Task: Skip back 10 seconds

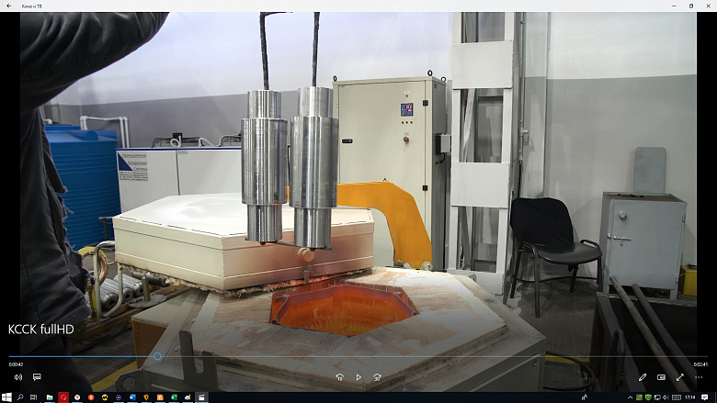Action: 340,377
